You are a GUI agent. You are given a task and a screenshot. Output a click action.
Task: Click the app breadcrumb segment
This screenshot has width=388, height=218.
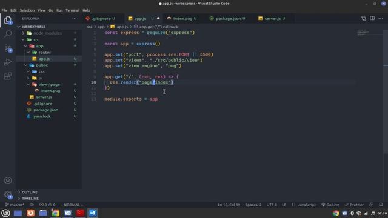click(x=101, y=27)
